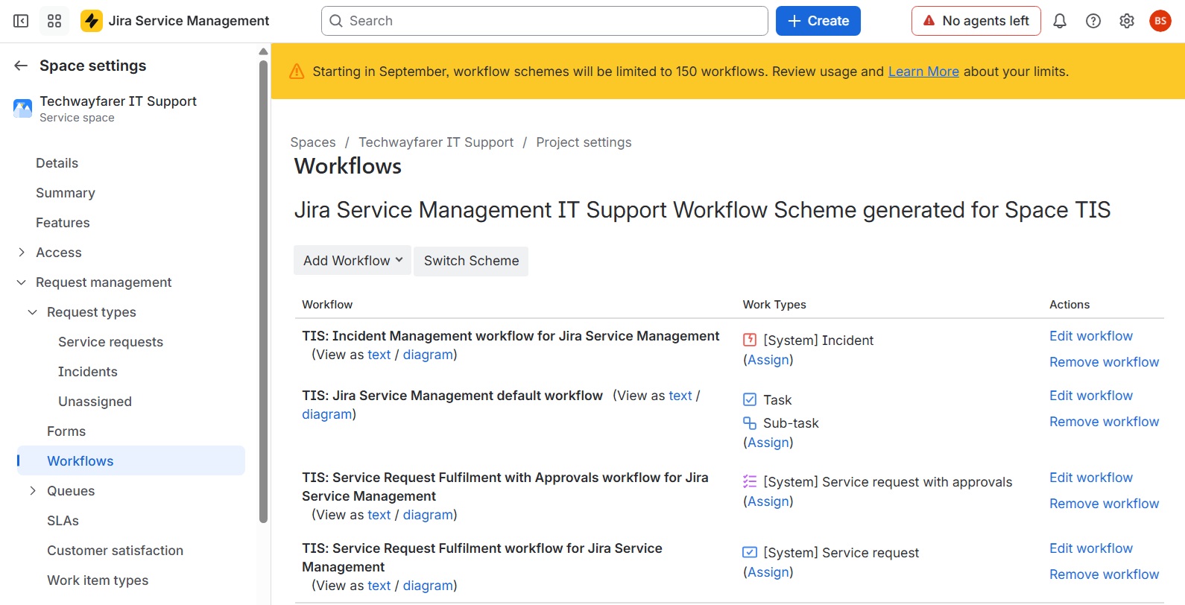Go back using the Space settings arrow
Image resolution: width=1185 pixels, height=605 pixels.
click(x=21, y=66)
